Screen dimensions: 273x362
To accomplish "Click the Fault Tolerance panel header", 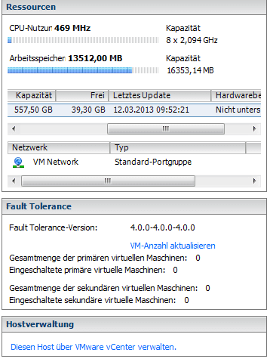I will tap(134, 206).
